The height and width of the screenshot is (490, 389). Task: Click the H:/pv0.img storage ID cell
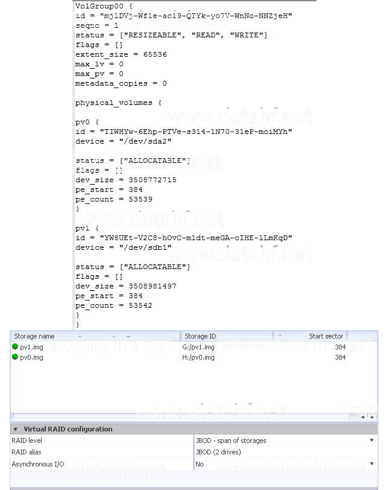(x=198, y=357)
